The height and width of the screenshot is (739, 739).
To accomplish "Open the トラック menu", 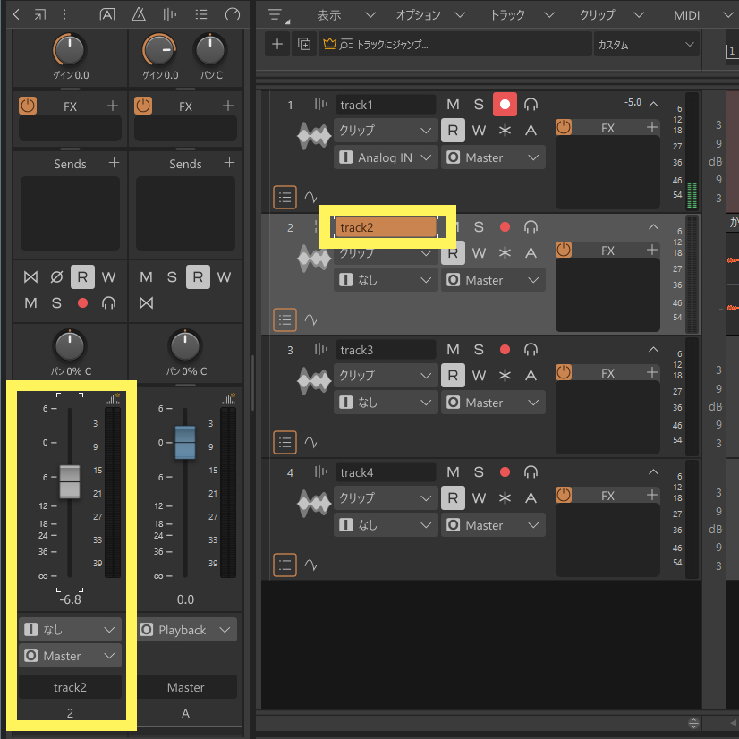I will tap(522, 15).
